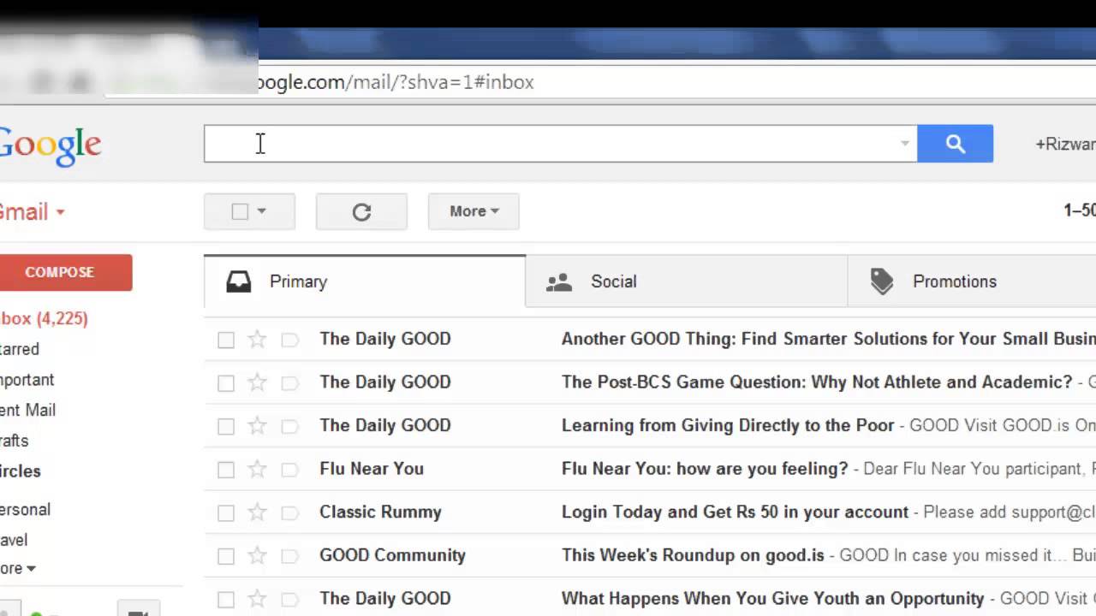Star the Flu Near You email

[257, 469]
